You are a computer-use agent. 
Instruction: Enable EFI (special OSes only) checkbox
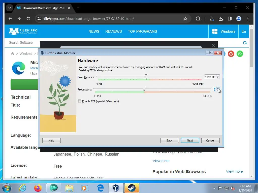point(79,101)
